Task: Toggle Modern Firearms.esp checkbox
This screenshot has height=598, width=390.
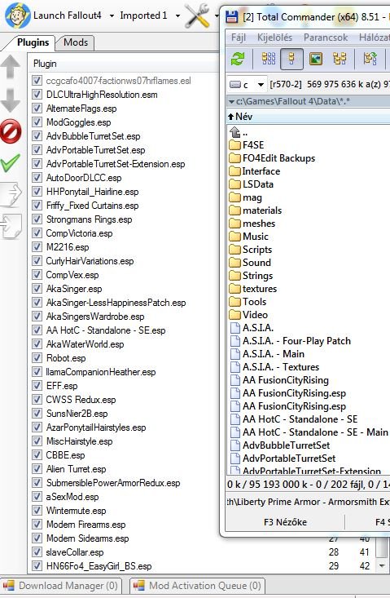Action: tap(37, 525)
